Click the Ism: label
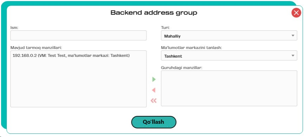The width and height of the screenshot is (308, 137). point(14,28)
